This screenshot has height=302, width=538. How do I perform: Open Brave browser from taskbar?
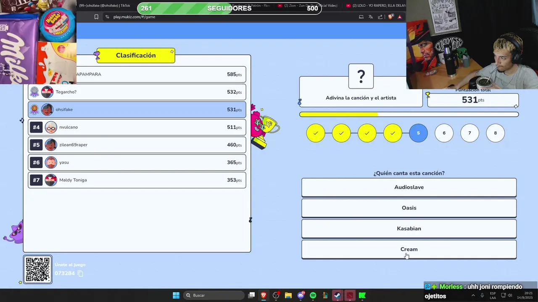(264, 295)
